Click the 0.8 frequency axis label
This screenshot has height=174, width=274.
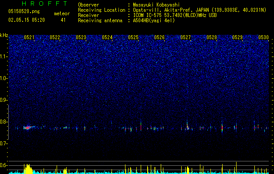[4, 122]
